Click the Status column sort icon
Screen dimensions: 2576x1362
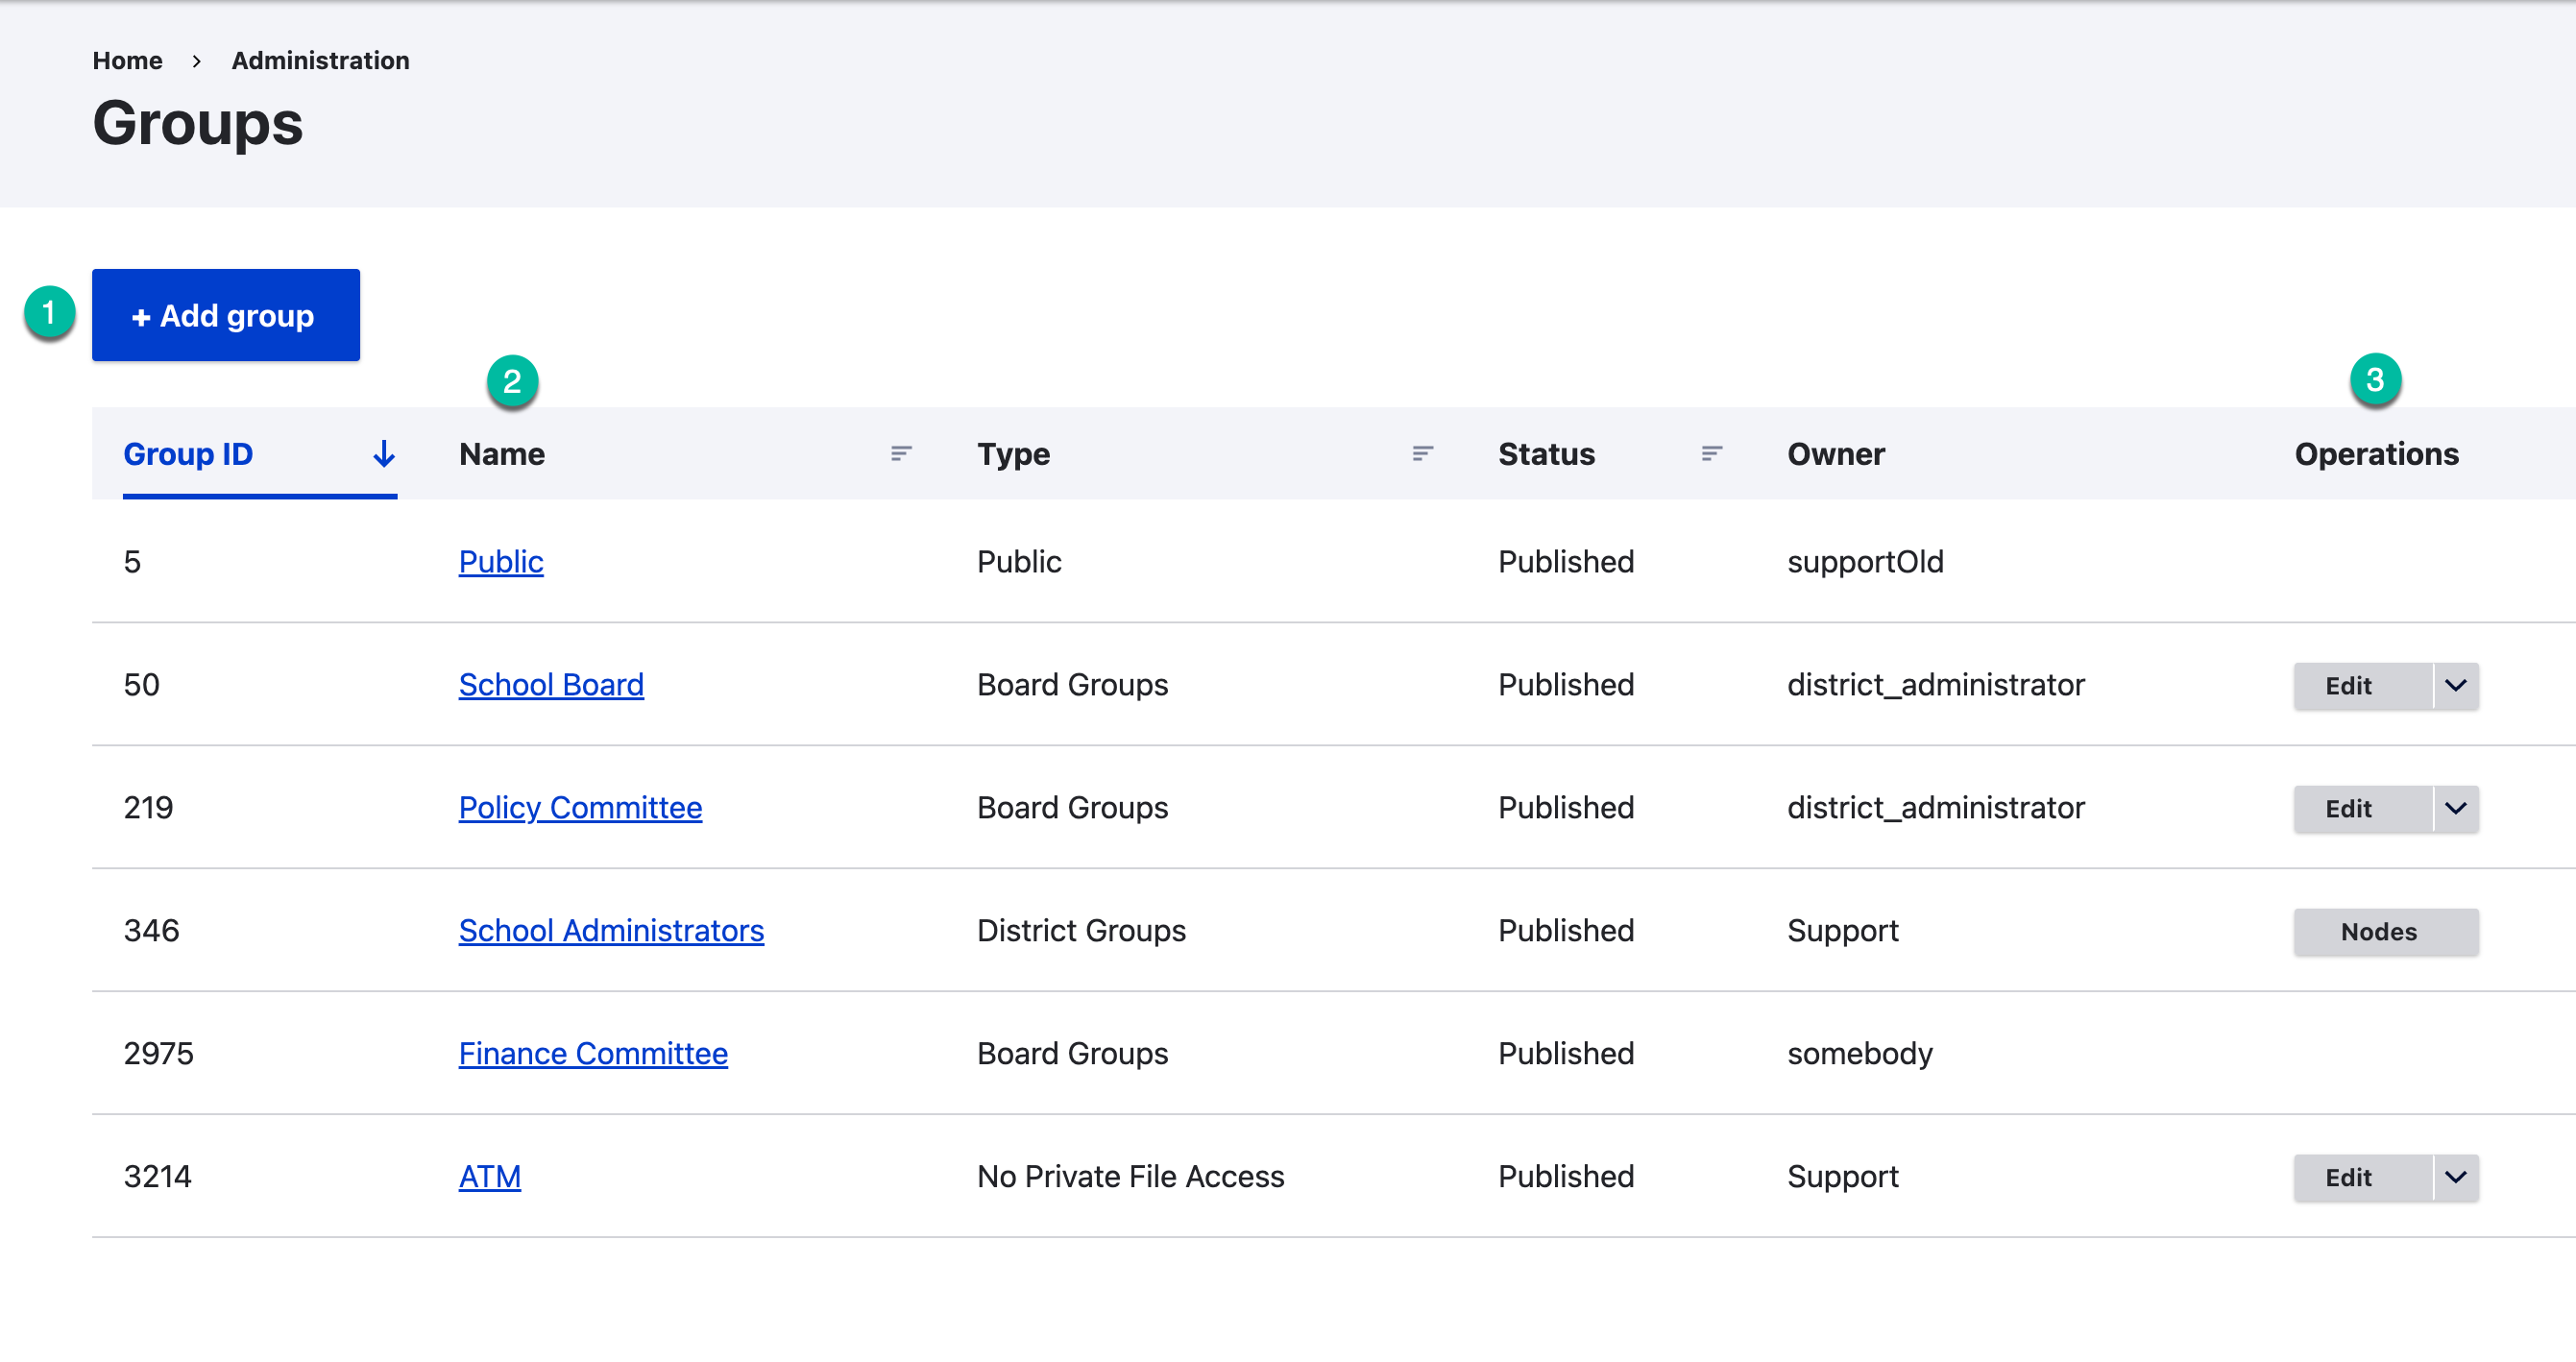1711,454
